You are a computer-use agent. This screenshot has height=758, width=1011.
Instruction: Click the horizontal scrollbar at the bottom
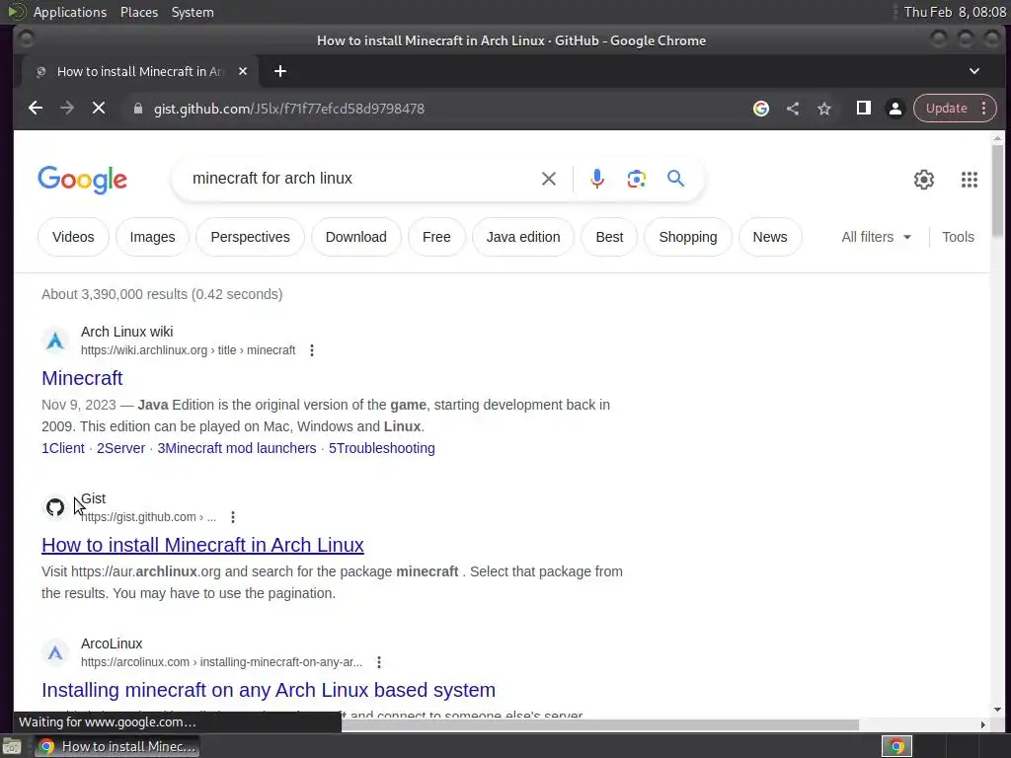point(599,725)
